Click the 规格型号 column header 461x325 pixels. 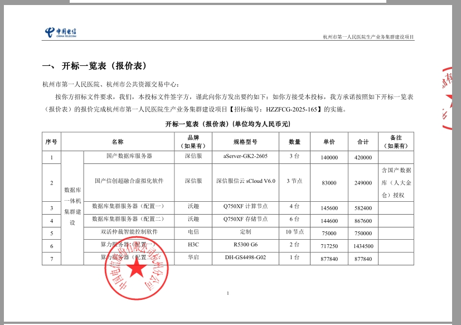pyautogui.click(x=245, y=142)
